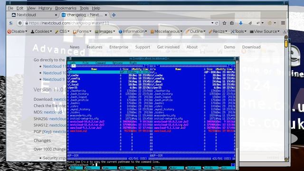Open the Disable dropdown in developer toolbar
Image resolution: width=304 pixels, height=171 pixels.
[17, 31]
